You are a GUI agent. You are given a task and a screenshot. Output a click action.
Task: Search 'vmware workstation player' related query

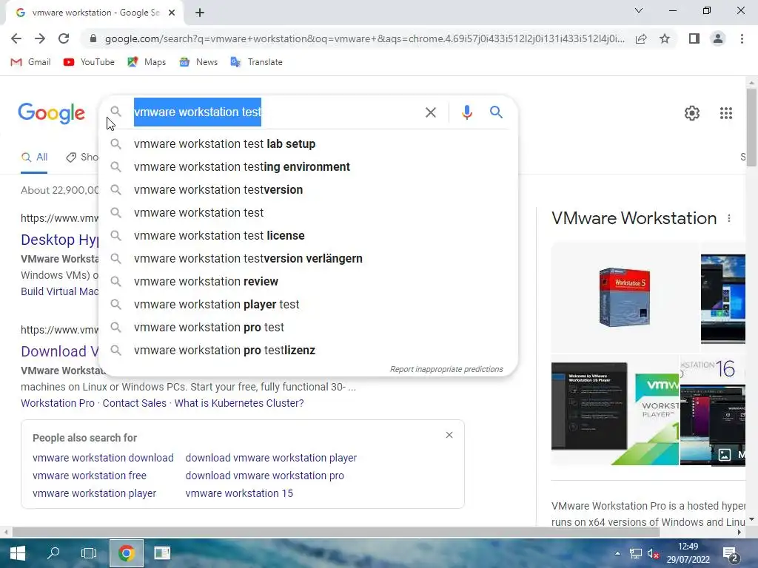(94, 493)
